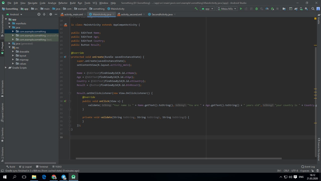Click the Make Project hammer icon

(196, 9)
